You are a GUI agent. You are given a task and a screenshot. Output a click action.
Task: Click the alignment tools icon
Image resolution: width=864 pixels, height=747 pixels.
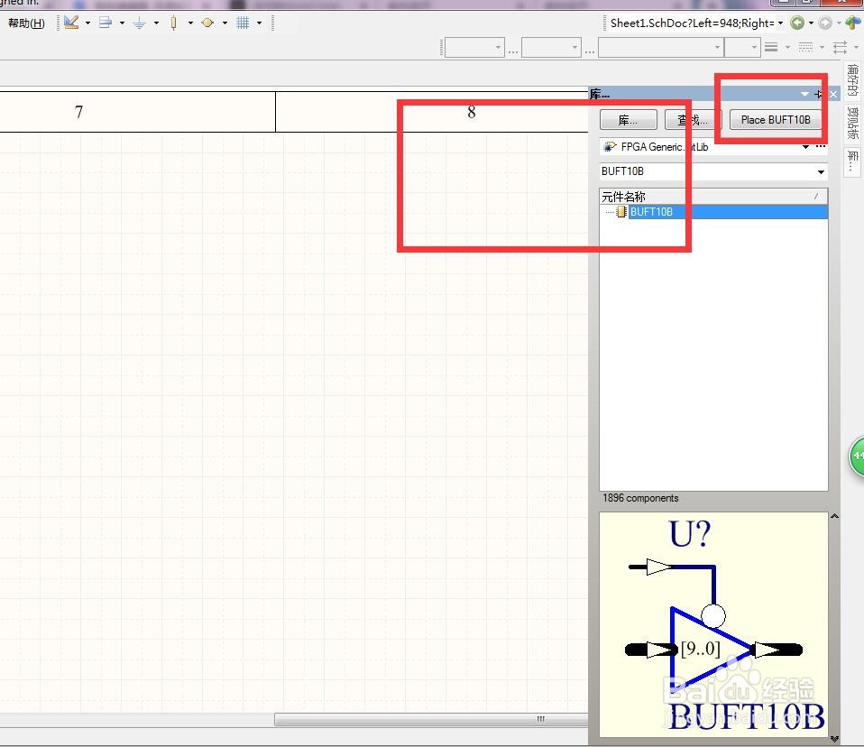tap(106, 23)
